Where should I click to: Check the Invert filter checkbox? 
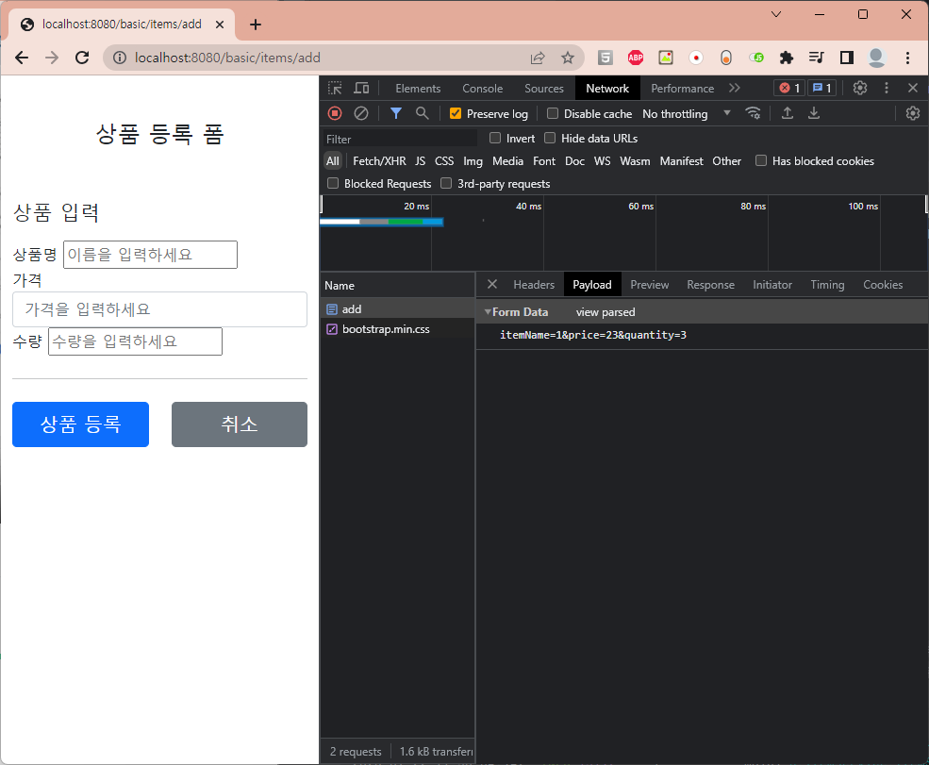[495, 138]
